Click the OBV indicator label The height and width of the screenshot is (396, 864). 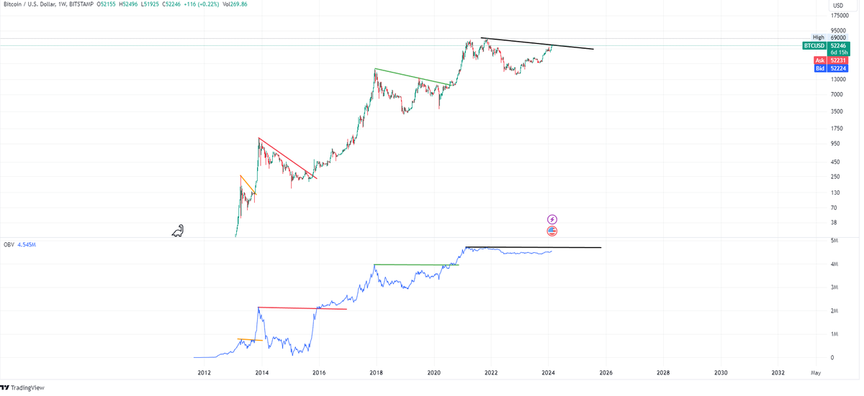click(x=9, y=245)
